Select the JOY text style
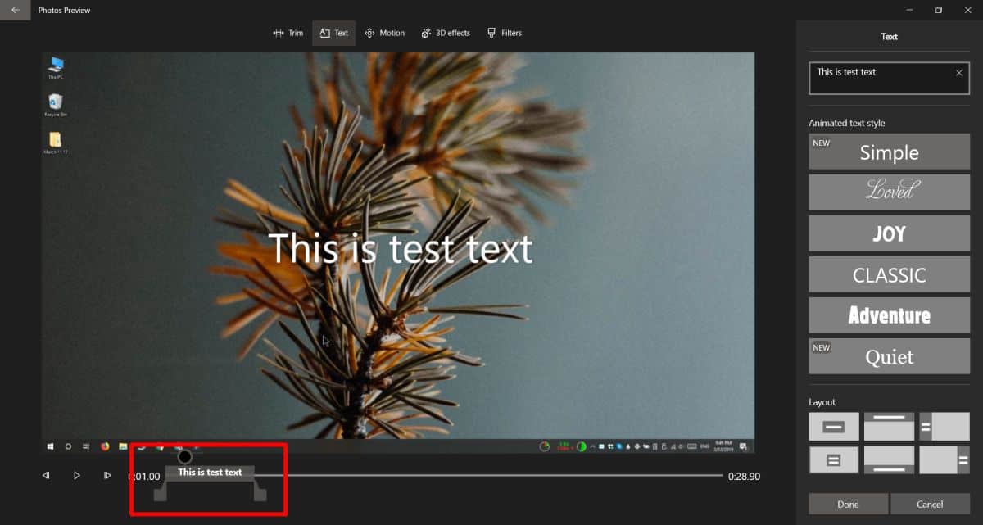983x525 pixels. [x=889, y=233]
